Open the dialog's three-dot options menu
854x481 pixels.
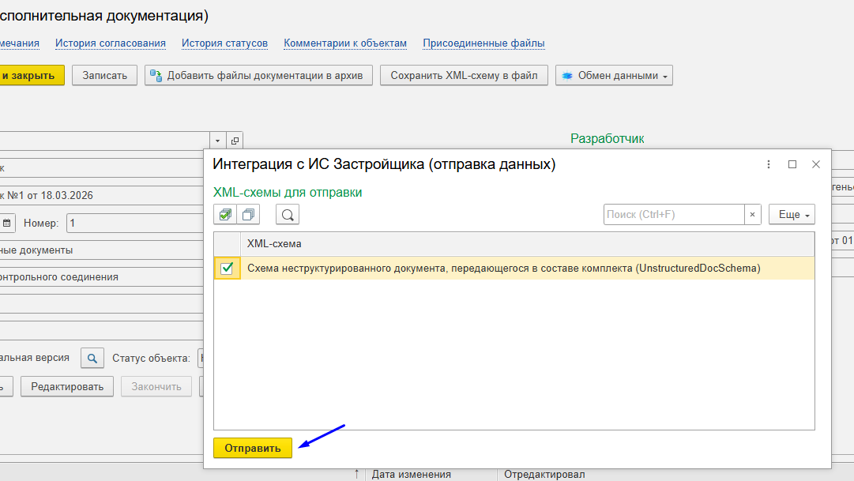click(769, 164)
